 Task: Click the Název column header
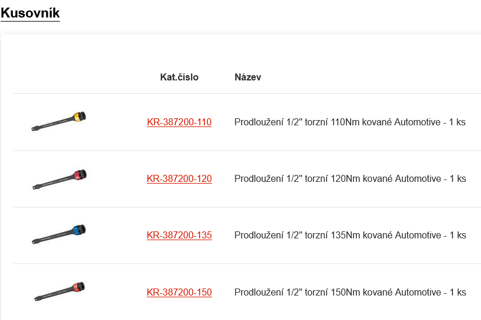pos(247,77)
